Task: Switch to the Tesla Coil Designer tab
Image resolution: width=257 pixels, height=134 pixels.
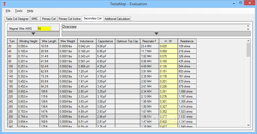Action: 17,19
